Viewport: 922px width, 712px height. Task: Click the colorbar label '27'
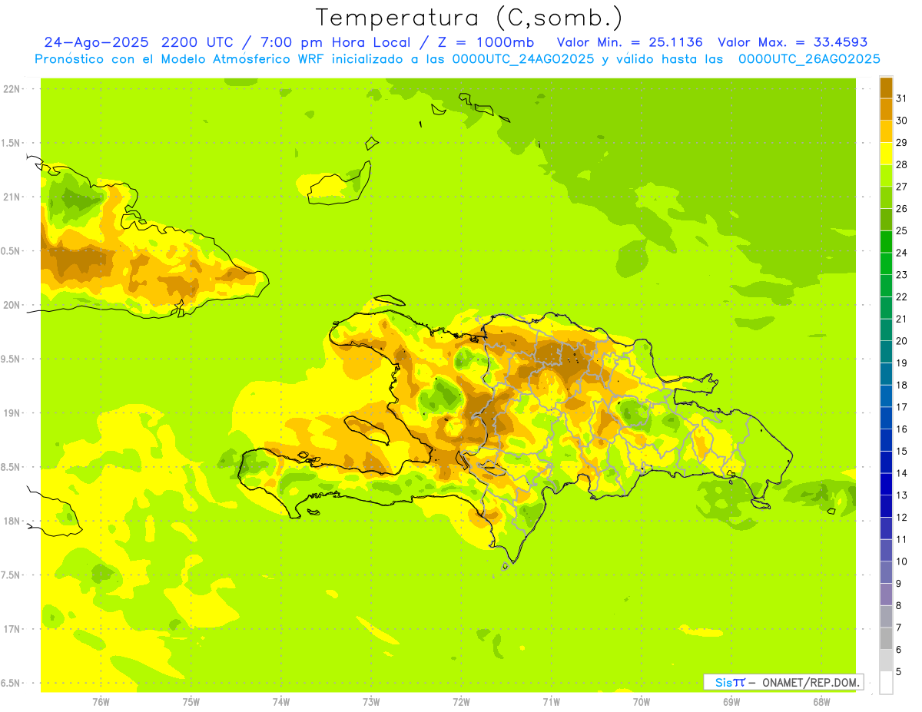pyautogui.click(x=901, y=187)
